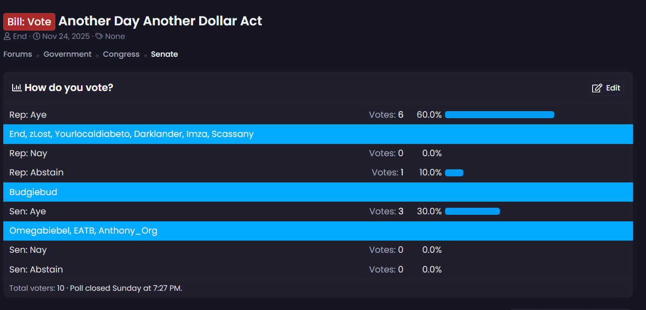Click the Rep: Nay poll option
Viewport: 646px width, 310px height.
(x=28, y=153)
